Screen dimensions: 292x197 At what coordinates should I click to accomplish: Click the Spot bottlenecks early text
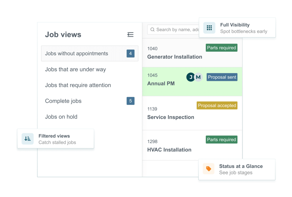coord(244,31)
